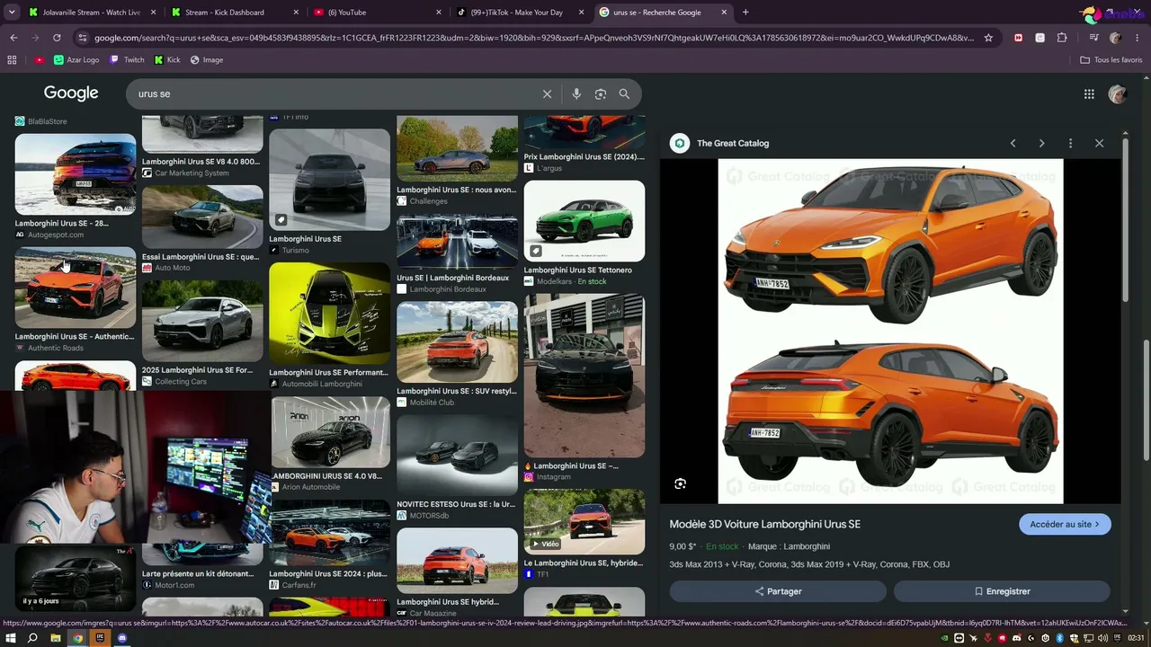
Task: Show previous image in the preview panel
Action: coord(1013,143)
